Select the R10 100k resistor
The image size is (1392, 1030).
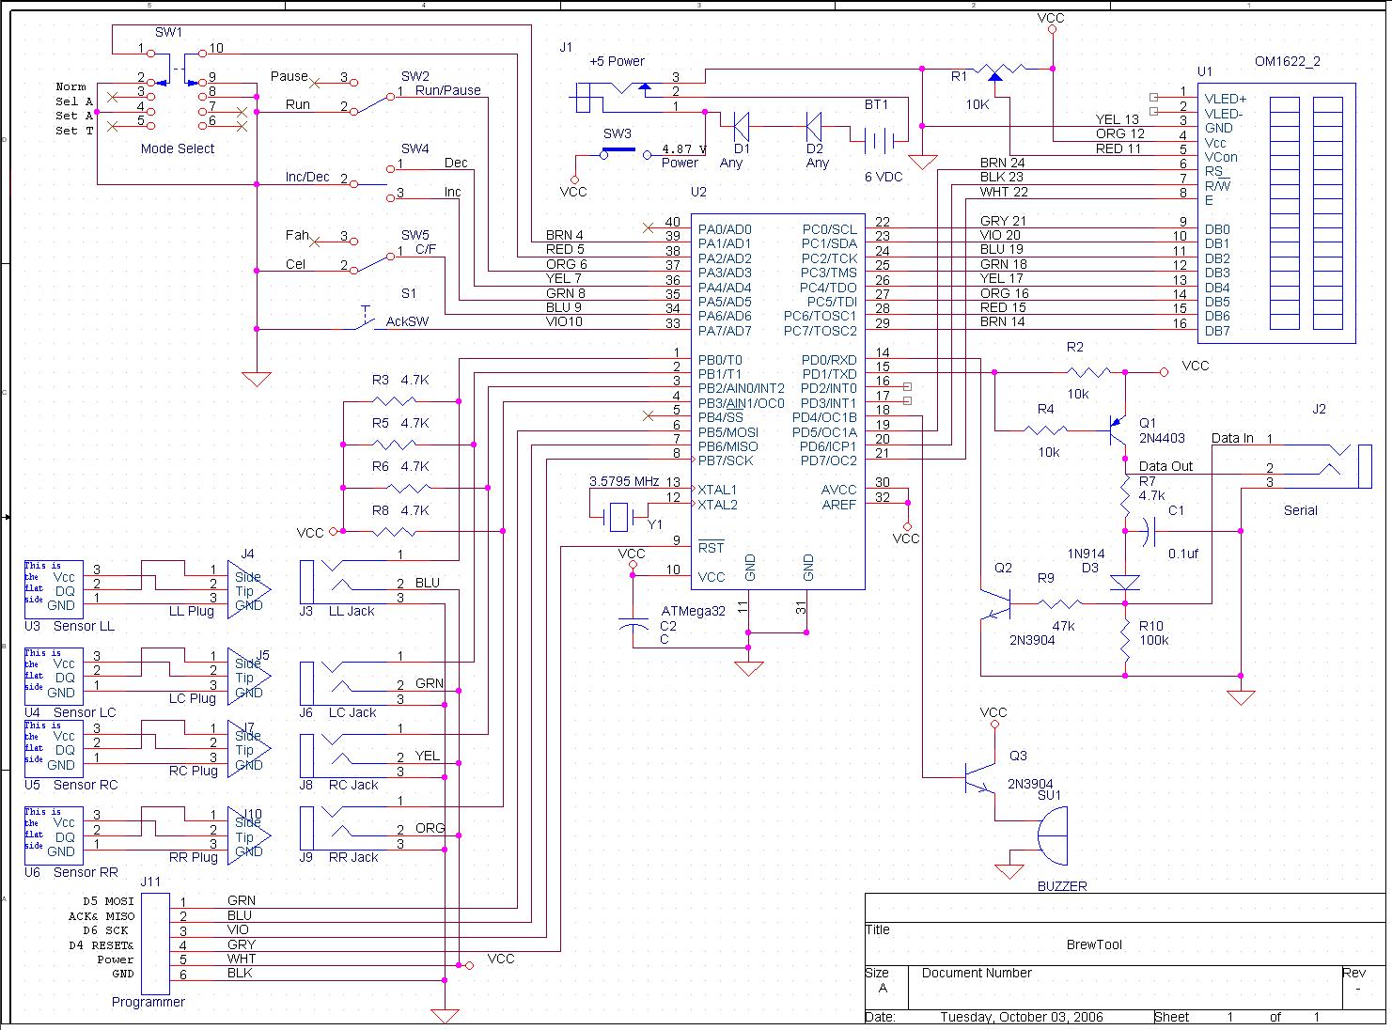tap(1125, 639)
